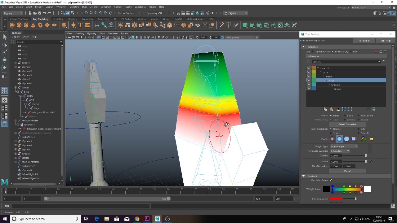Click the influence Search field
The image size is (397, 223).
pyautogui.click(x=346, y=62)
